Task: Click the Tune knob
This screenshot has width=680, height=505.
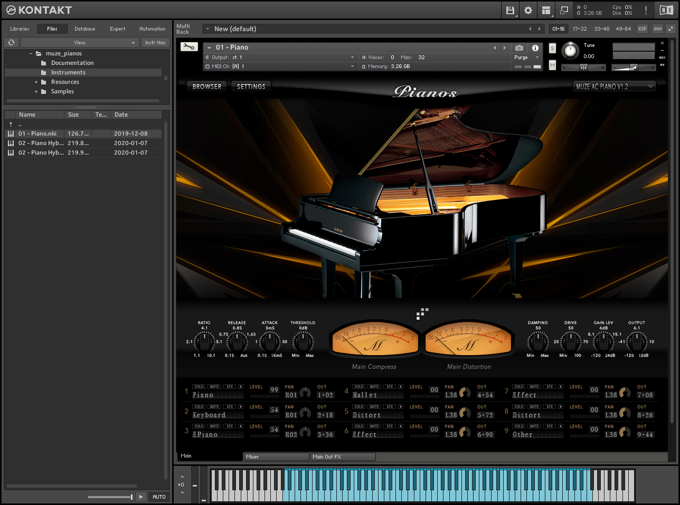Action: [x=570, y=51]
